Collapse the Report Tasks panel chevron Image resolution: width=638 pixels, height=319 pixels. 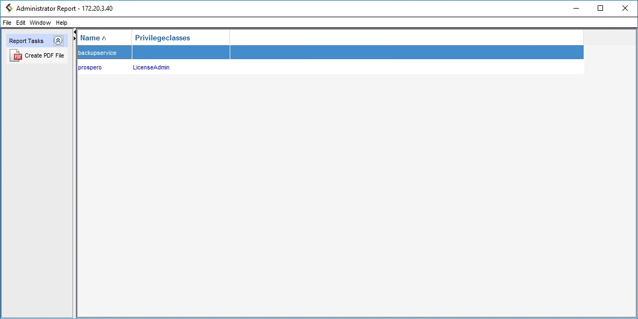click(x=58, y=41)
